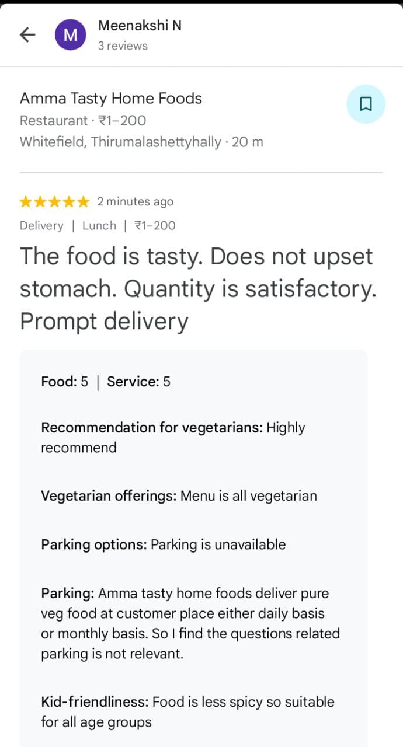Open the purple M profile avatar

click(x=71, y=35)
